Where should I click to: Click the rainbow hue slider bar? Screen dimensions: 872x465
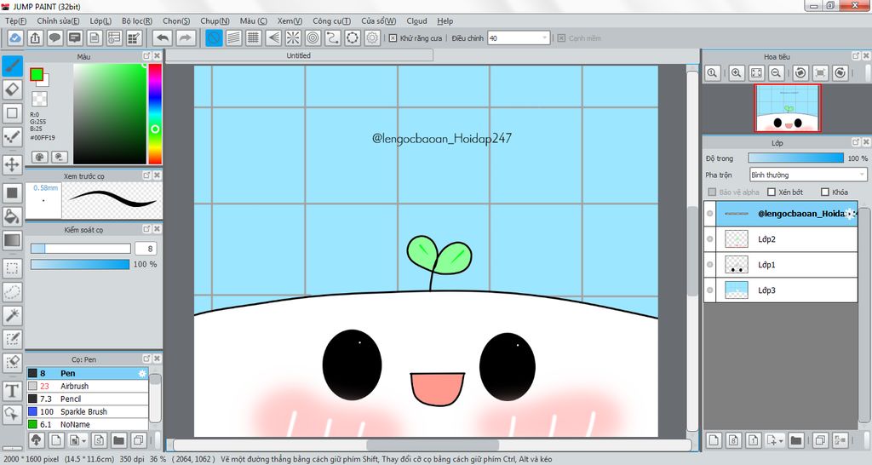click(155, 113)
